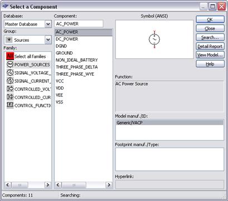Click OK to place the component
228x201 pixels.
click(210, 19)
